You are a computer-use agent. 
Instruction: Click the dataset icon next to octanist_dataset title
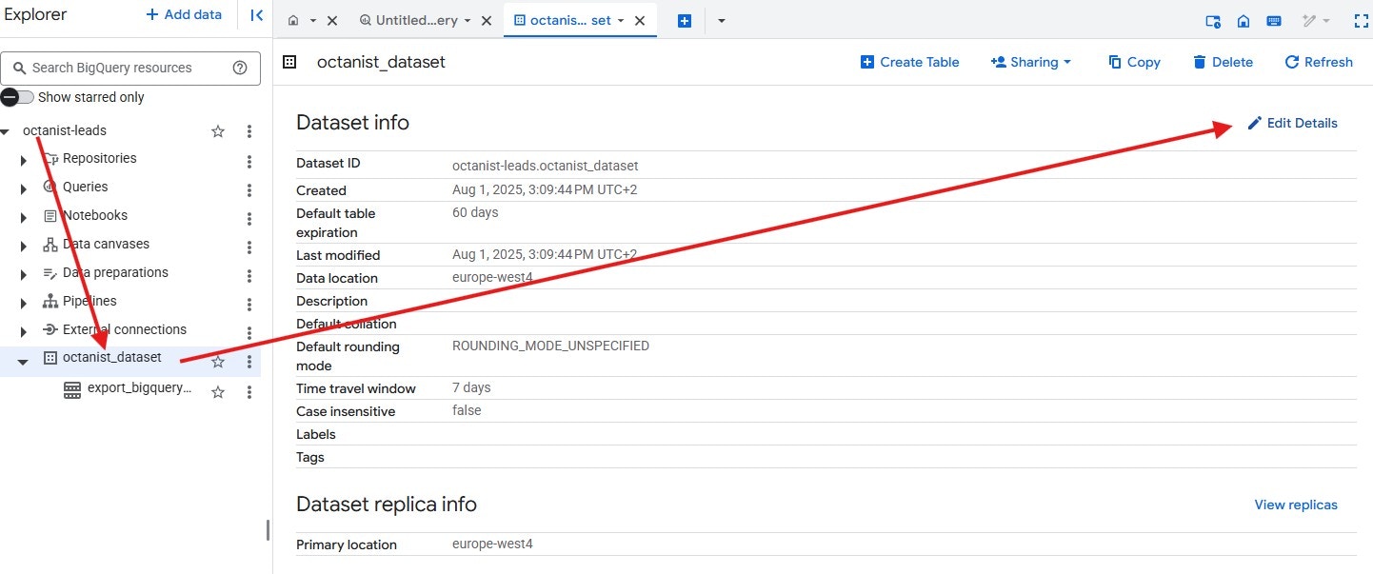coord(289,62)
